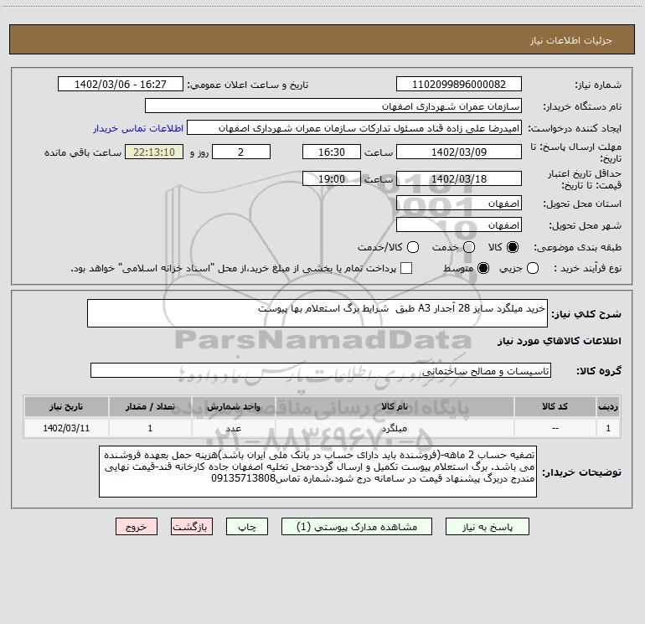Click the پاسخ به نیاز button

(488, 527)
